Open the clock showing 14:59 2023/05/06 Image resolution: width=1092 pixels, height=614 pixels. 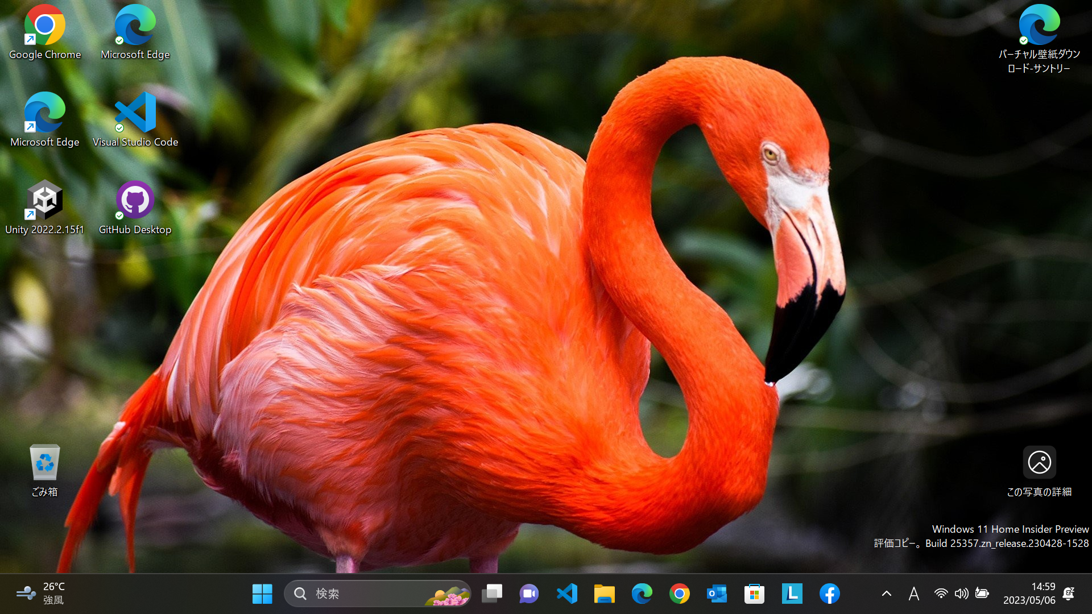pos(1029,594)
